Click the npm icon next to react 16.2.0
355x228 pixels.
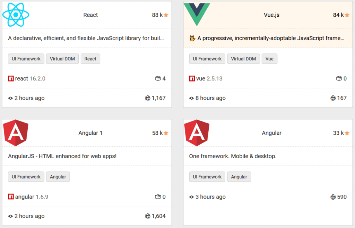tap(11, 79)
